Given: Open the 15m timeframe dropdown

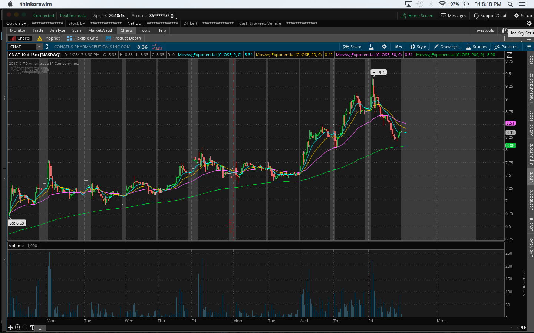Looking at the screenshot, I should 398,47.
